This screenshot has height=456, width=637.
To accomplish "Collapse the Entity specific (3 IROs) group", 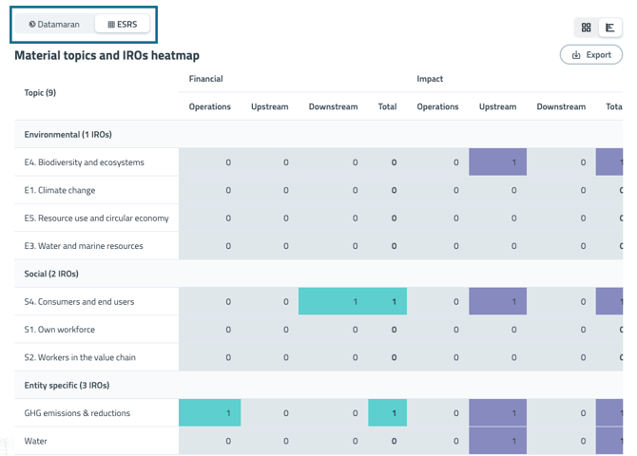I will pyautogui.click(x=67, y=386).
